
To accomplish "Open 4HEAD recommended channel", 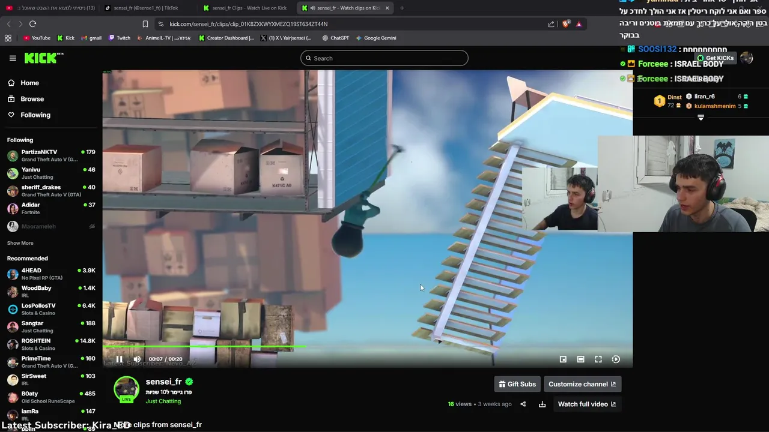I will 51,274.
